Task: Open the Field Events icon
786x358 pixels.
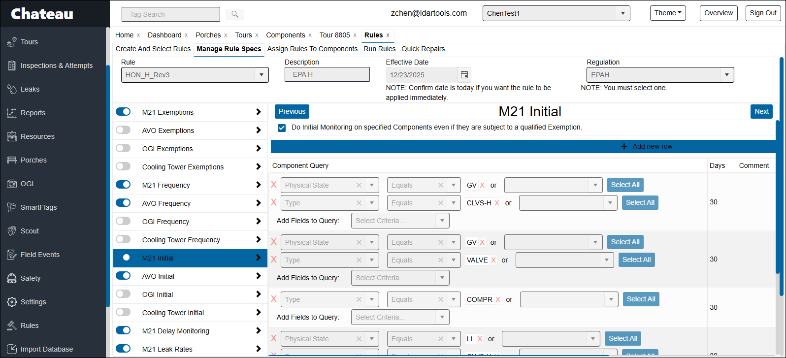Action: tap(12, 255)
